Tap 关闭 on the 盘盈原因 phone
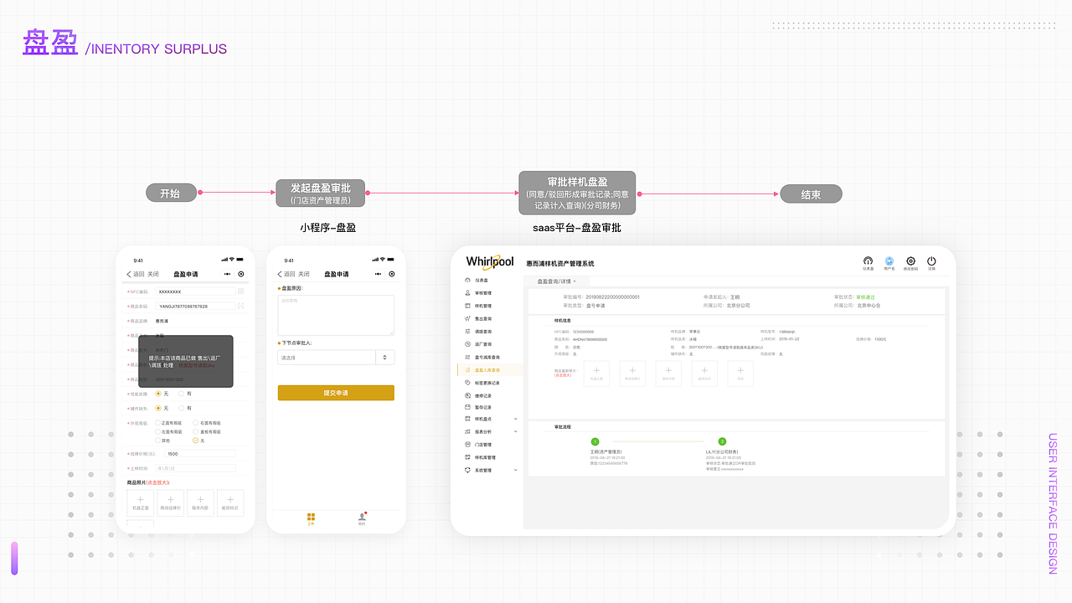 (x=303, y=274)
